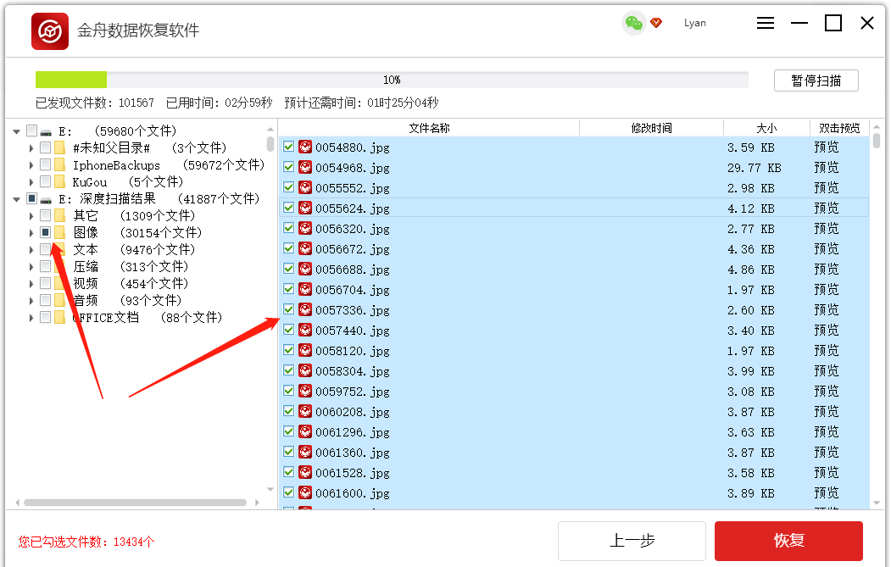Image resolution: width=891 pixels, height=567 pixels.
Task: Click the 双击预览 column header
Action: 839,128
